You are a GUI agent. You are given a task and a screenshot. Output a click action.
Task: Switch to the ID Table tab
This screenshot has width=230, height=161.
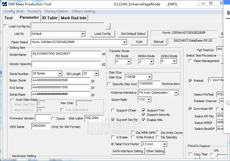(x=50, y=18)
